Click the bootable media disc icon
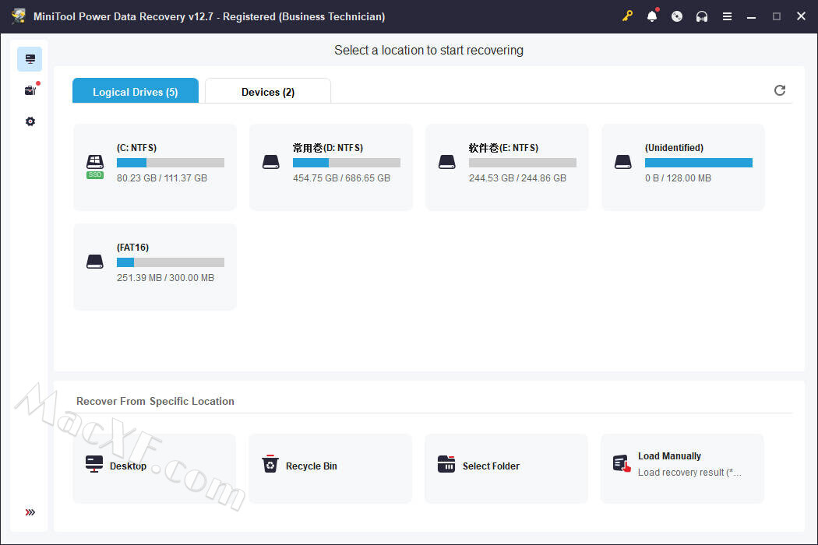 pos(677,16)
